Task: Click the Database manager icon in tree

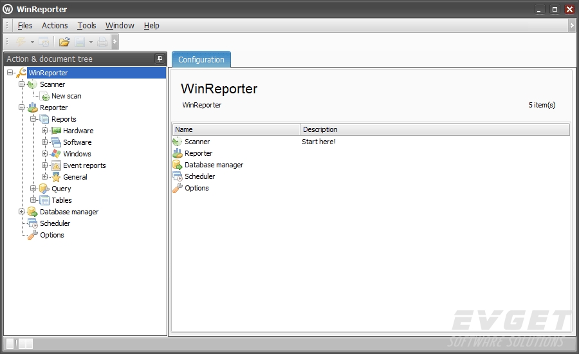Action: 33,212
